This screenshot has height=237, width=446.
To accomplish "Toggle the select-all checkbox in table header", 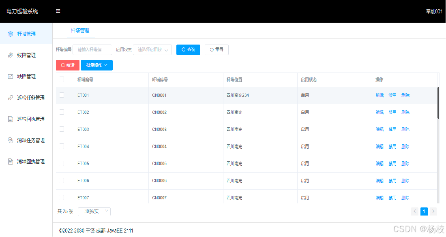I will coord(62,79).
